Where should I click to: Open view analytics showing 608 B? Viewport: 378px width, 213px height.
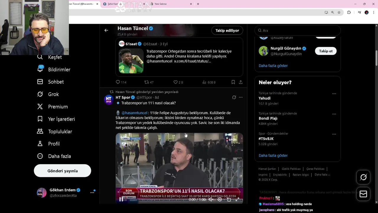209,82
